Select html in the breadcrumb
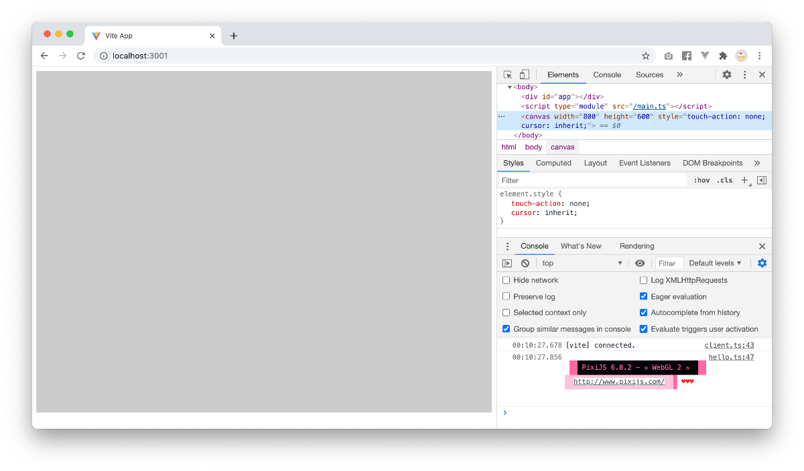Screen dimensions: 804x471 [x=509, y=147]
